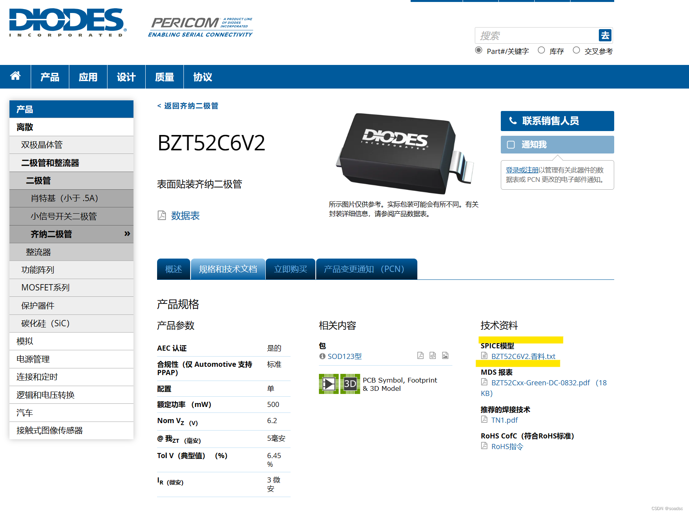Click the 联系销售人员 button

point(557,121)
